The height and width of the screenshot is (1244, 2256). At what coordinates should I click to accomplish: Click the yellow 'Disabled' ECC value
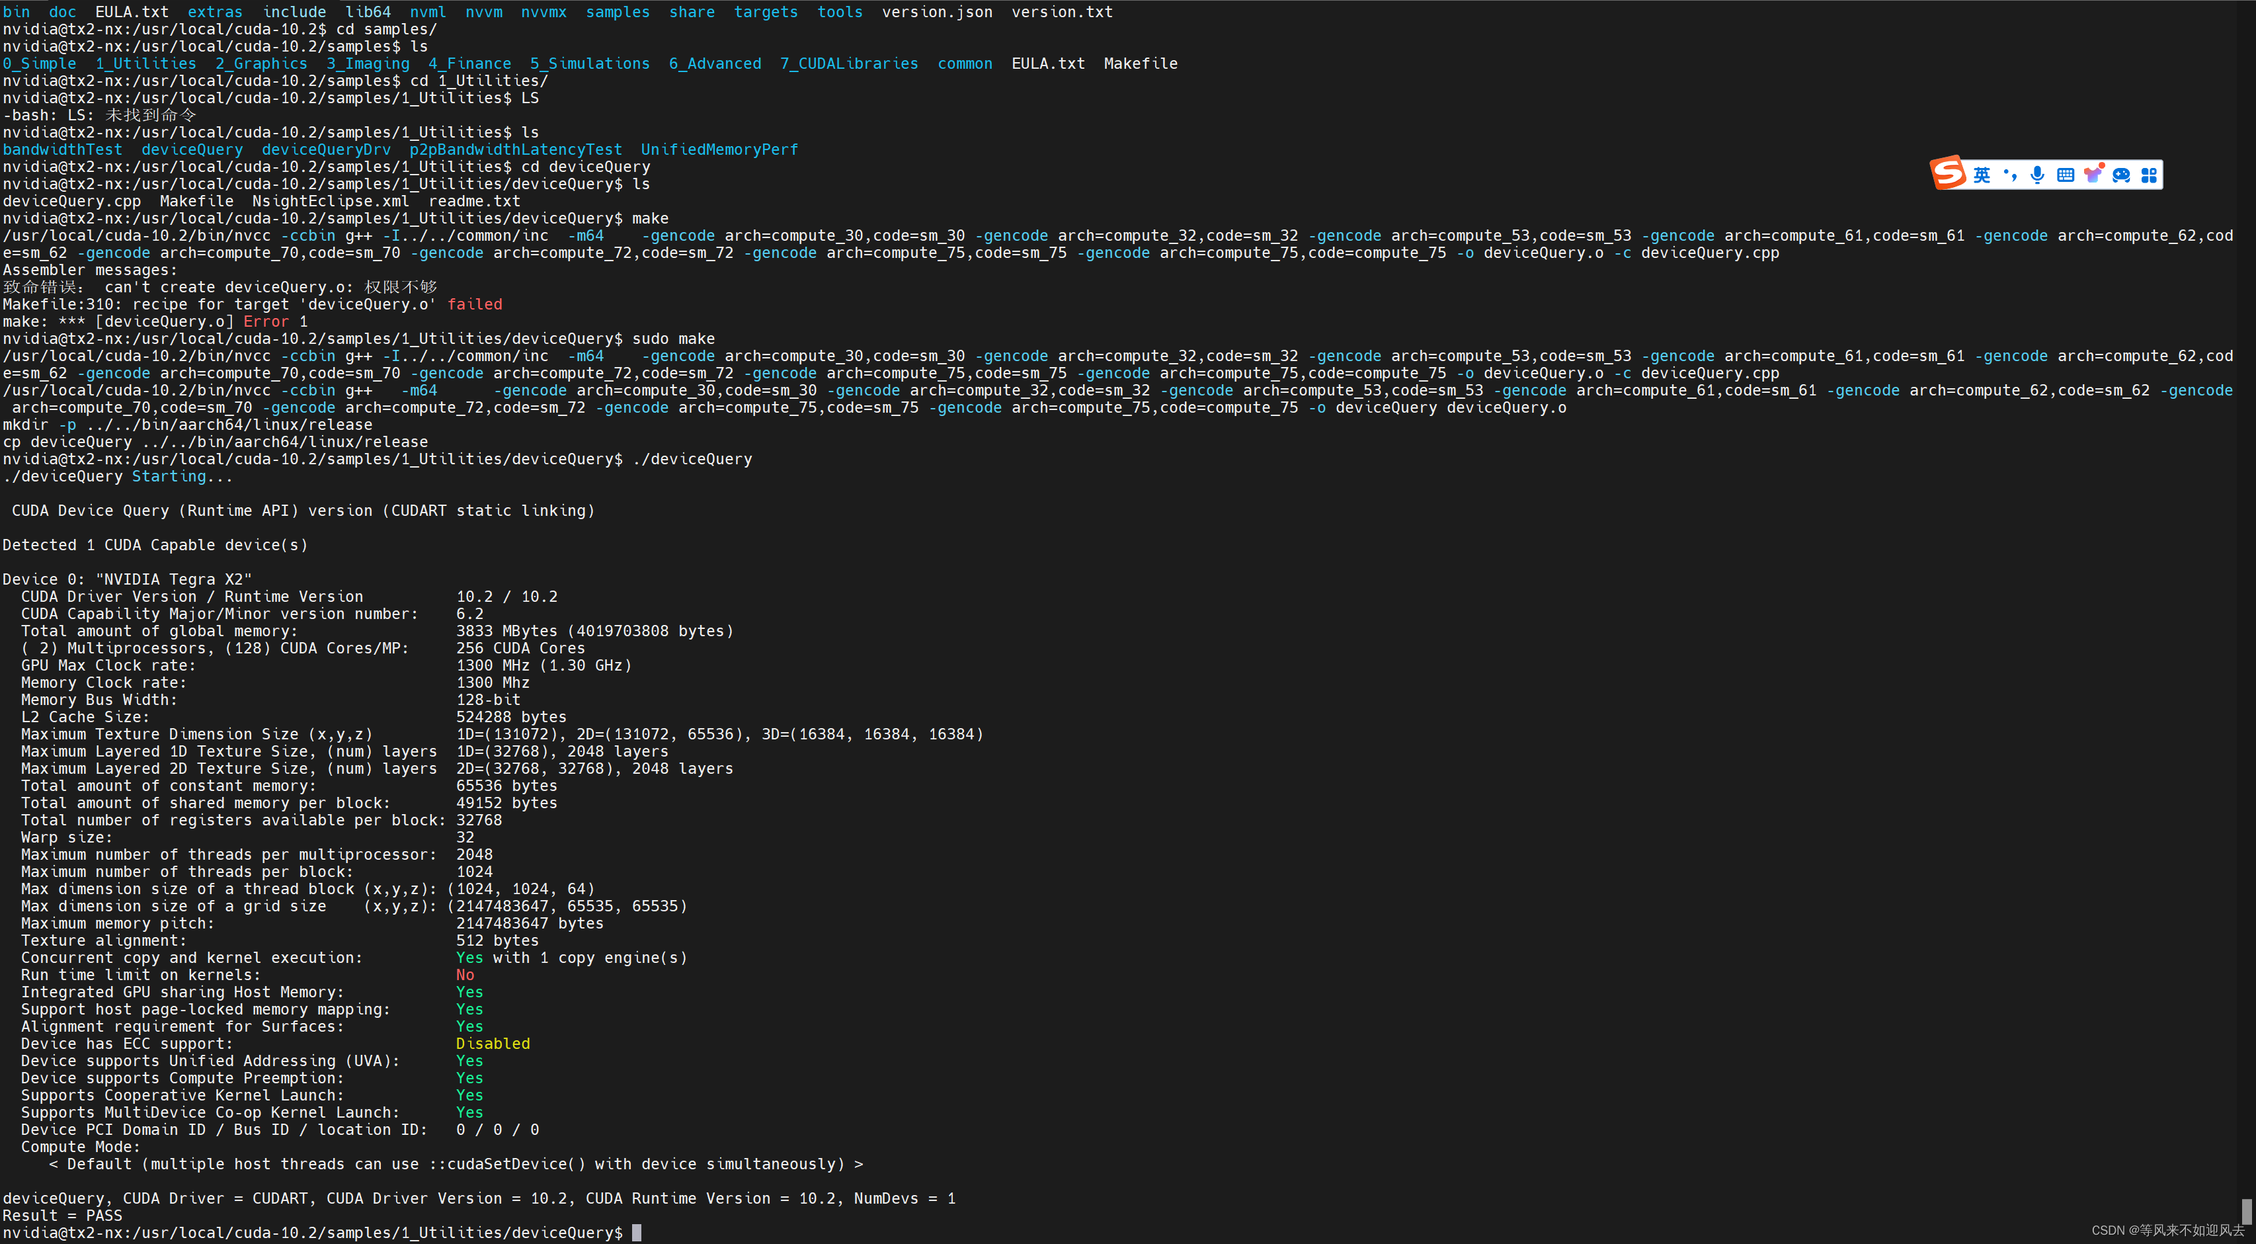(x=493, y=1044)
